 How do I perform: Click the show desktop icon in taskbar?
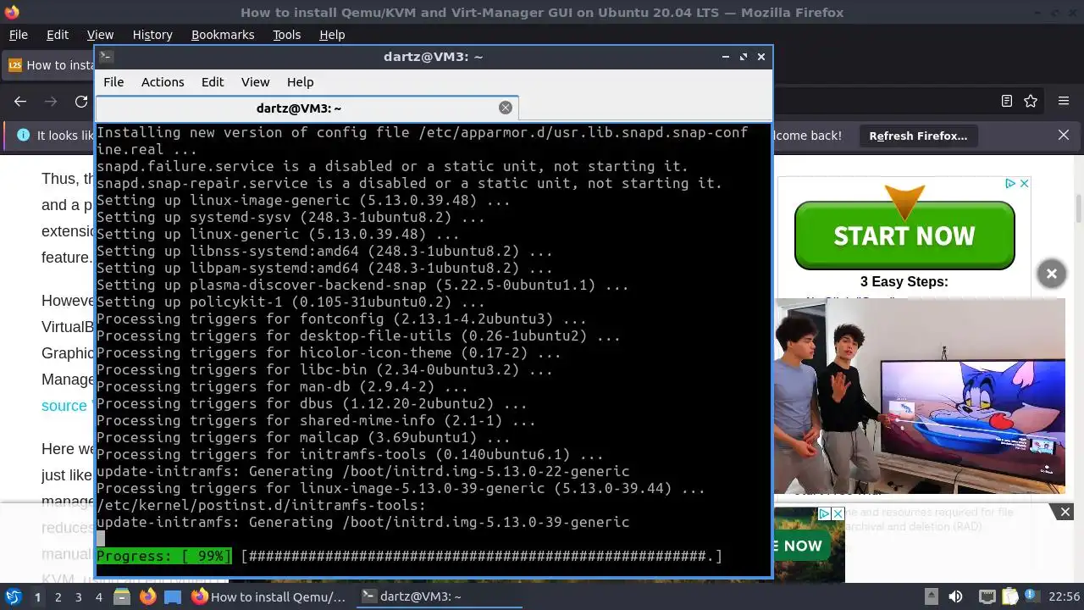173,596
